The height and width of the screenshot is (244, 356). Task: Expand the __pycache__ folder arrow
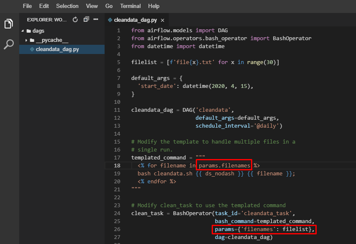click(26, 40)
